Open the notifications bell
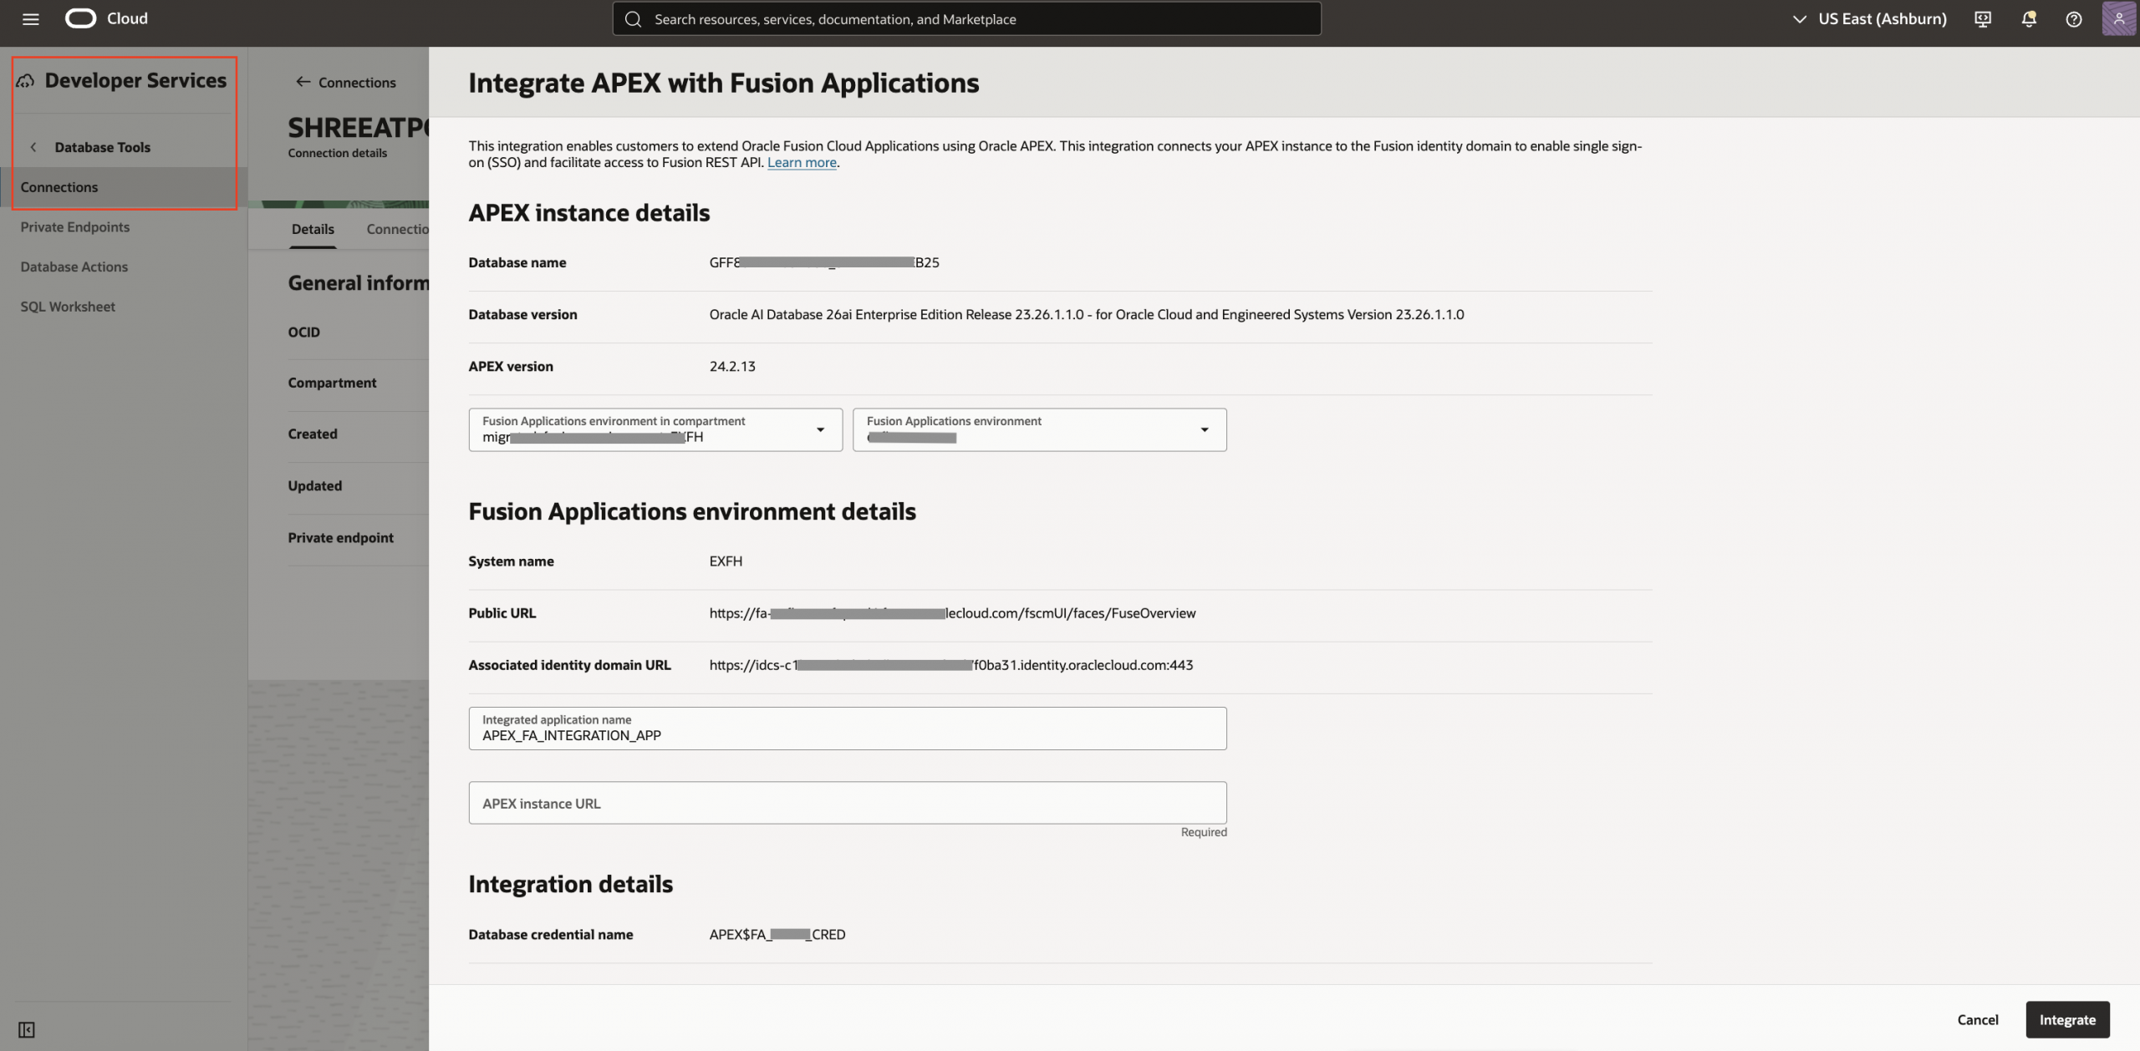The width and height of the screenshot is (2140, 1051). pos(2029,19)
